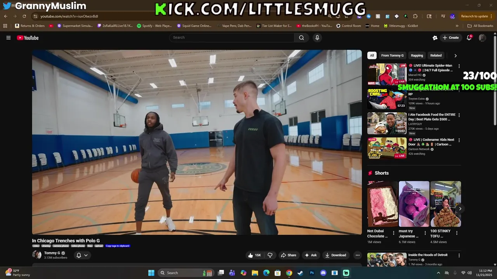Open options for Inside the Hoods of Detroit
497x279 pixels.
[x=459, y=255]
